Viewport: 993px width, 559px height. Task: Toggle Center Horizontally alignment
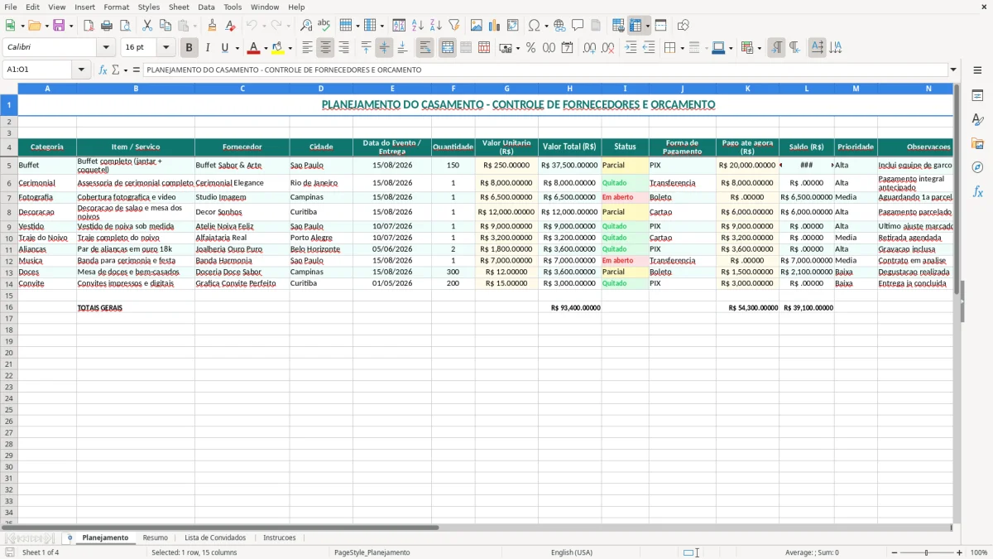click(325, 48)
